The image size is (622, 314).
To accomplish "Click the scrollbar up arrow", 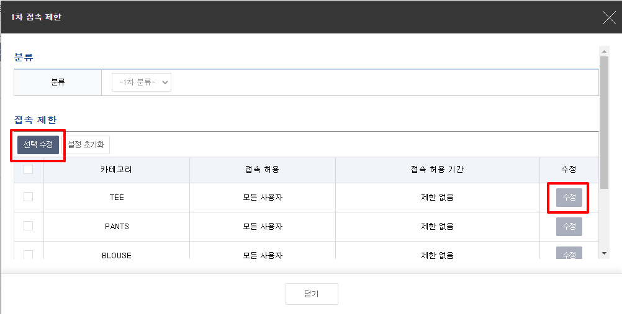I will [x=604, y=51].
